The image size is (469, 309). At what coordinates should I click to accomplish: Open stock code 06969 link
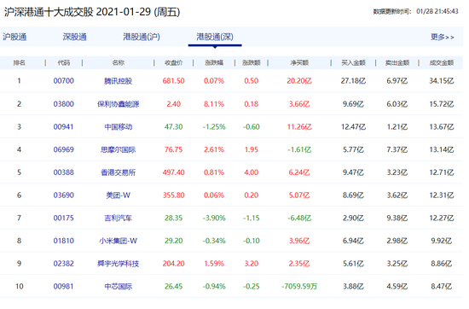[x=64, y=149]
